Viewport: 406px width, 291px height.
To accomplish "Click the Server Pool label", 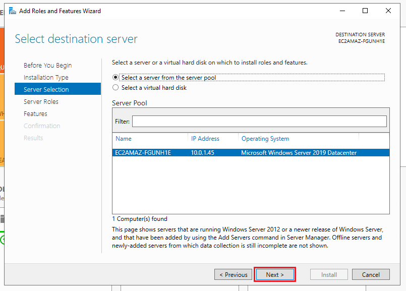I will click(130, 103).
